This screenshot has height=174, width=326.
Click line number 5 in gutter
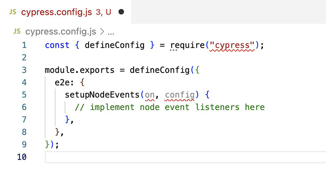24,95
